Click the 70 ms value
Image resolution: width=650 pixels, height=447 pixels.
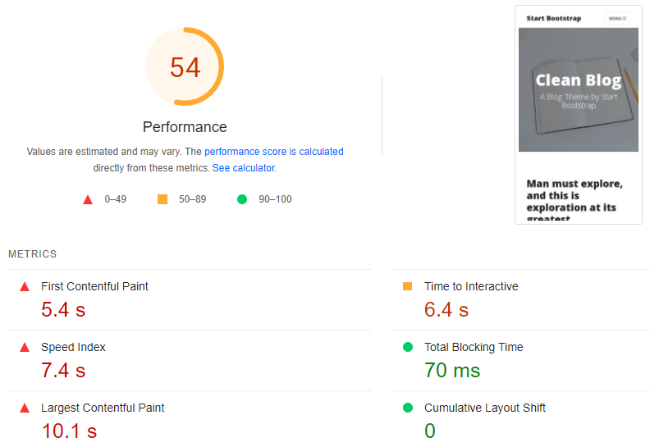point(452,371)
